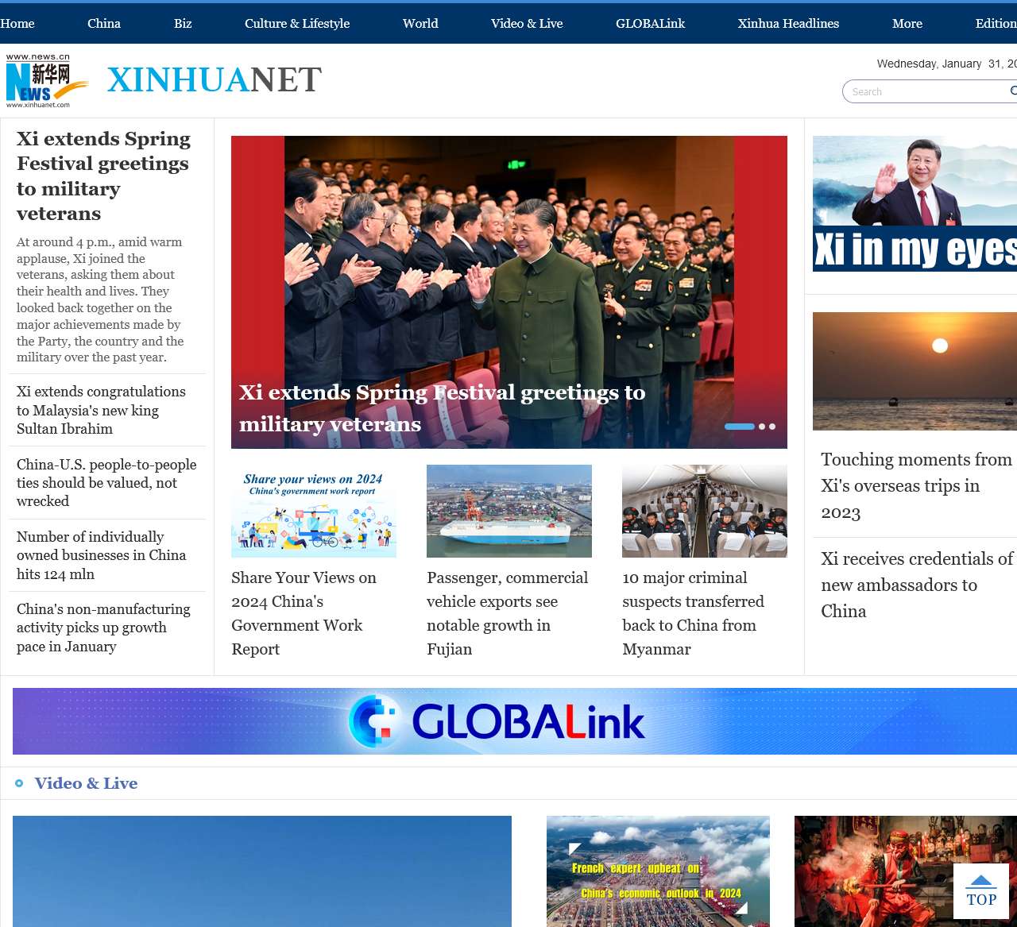
Task: Read Malaysia's new king Sultan Ibrahim article
Action: click(101, 410)
